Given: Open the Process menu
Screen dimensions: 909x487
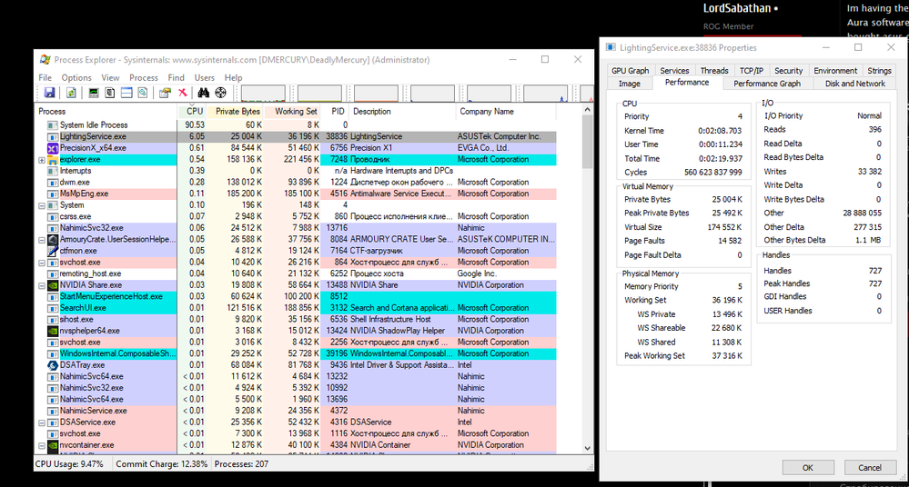Looking at the screenshot, I should 143,77.
